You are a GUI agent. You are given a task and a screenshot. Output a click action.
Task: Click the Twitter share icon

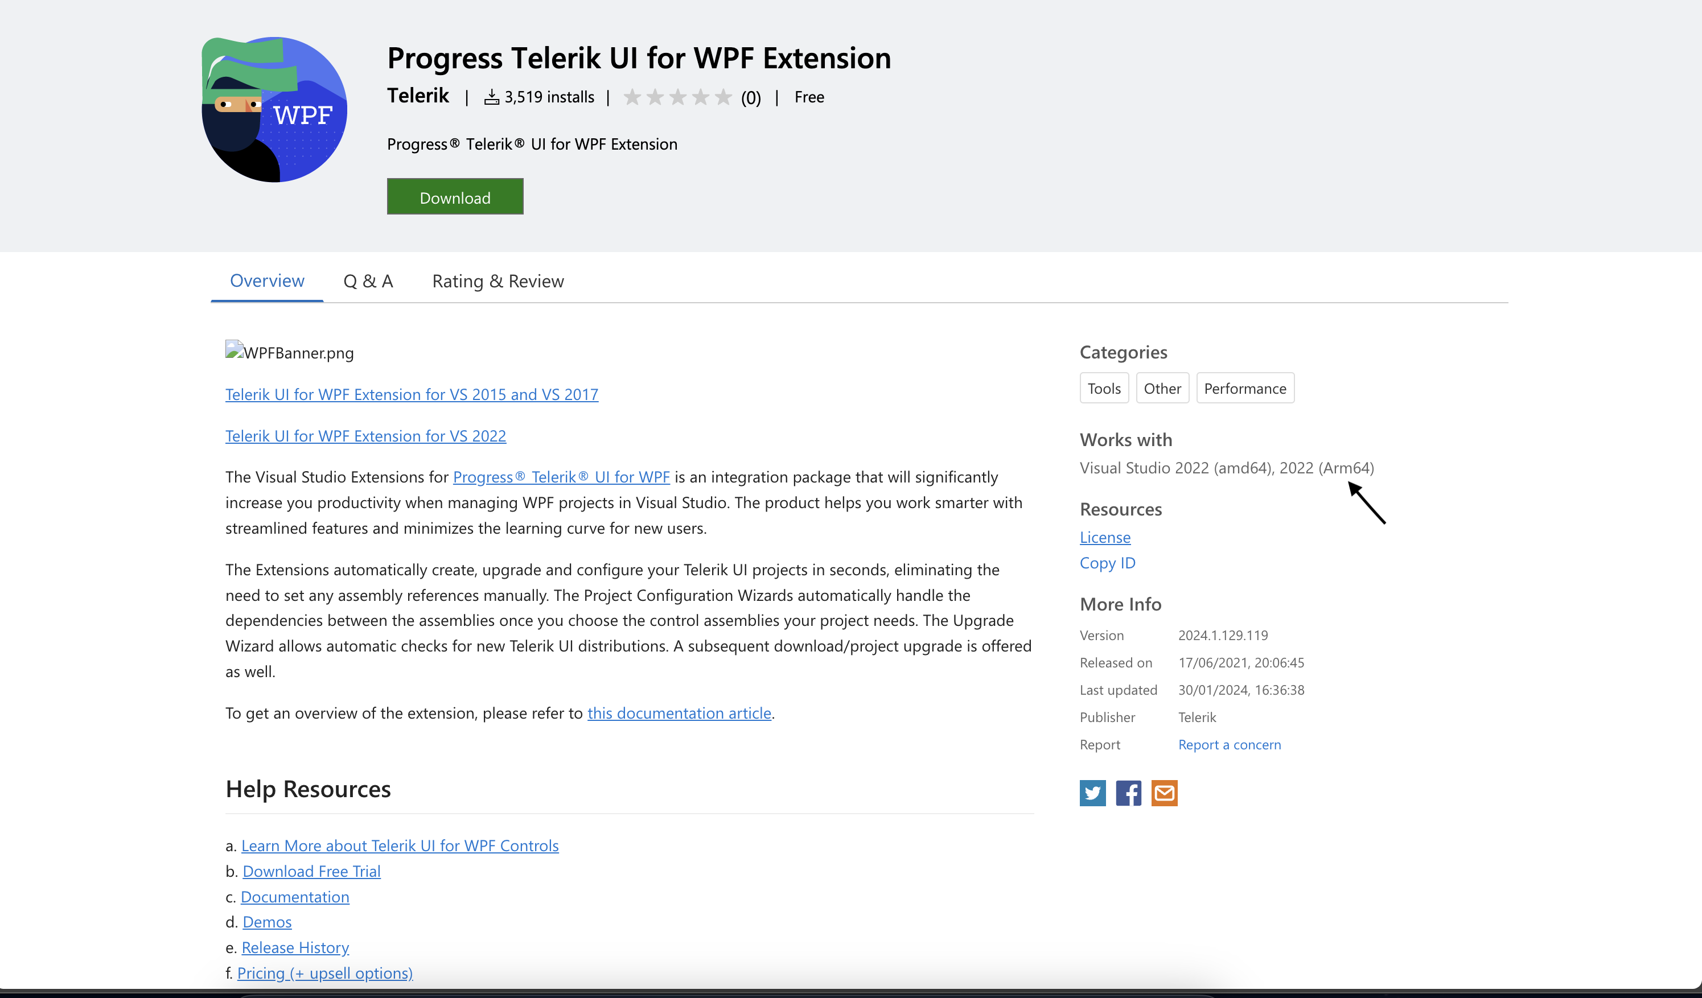pos(1092,793)
